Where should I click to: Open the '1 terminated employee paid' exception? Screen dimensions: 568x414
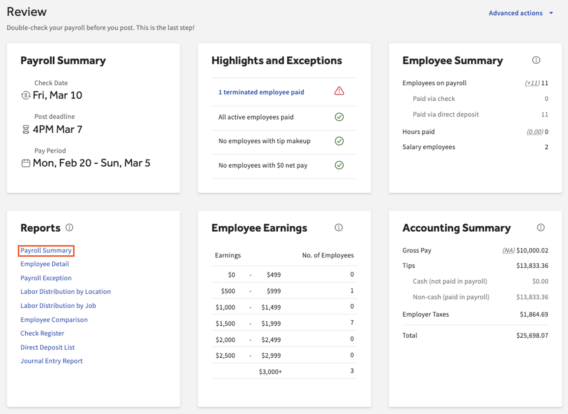coord(261,92)
